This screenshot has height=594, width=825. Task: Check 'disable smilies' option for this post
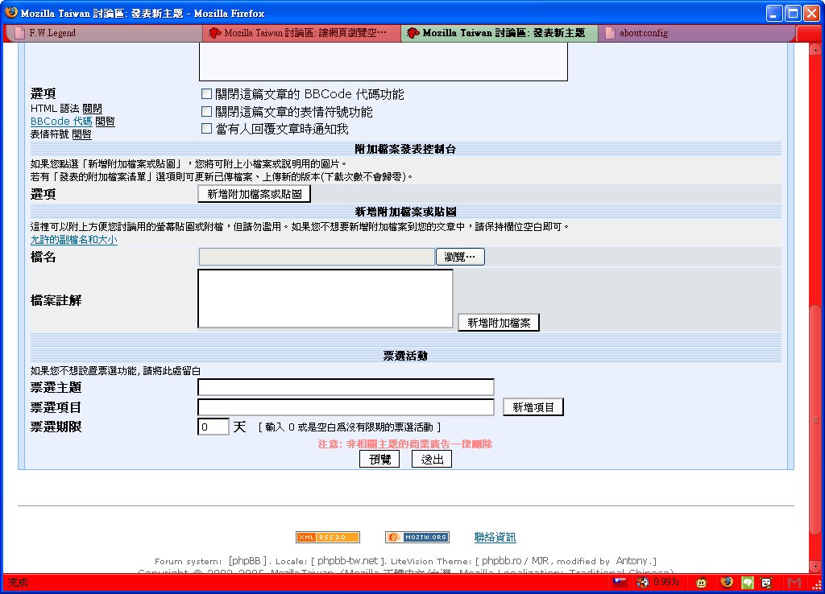(207, 111)
